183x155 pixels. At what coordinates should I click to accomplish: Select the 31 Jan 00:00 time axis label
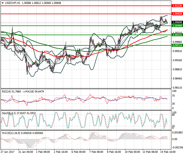coord(26,152)
